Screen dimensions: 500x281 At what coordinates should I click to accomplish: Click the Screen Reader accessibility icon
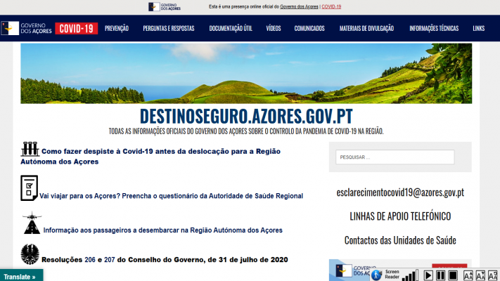click(376, 275)
